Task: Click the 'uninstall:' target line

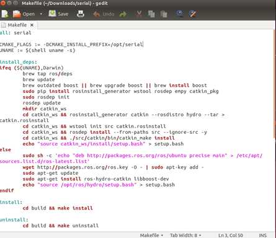Action: pyautogui.click(x=14, y=219)
